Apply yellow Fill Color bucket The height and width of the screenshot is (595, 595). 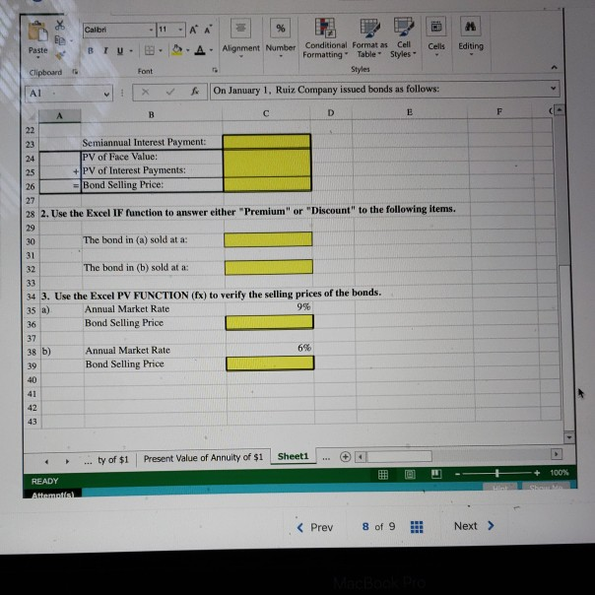pos(177,50)
